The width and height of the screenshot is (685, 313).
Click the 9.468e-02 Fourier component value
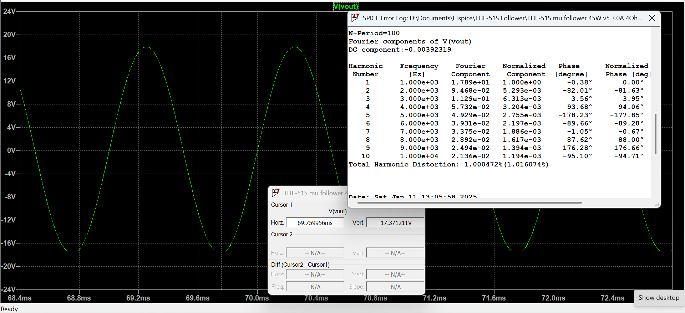coord(470,91)
